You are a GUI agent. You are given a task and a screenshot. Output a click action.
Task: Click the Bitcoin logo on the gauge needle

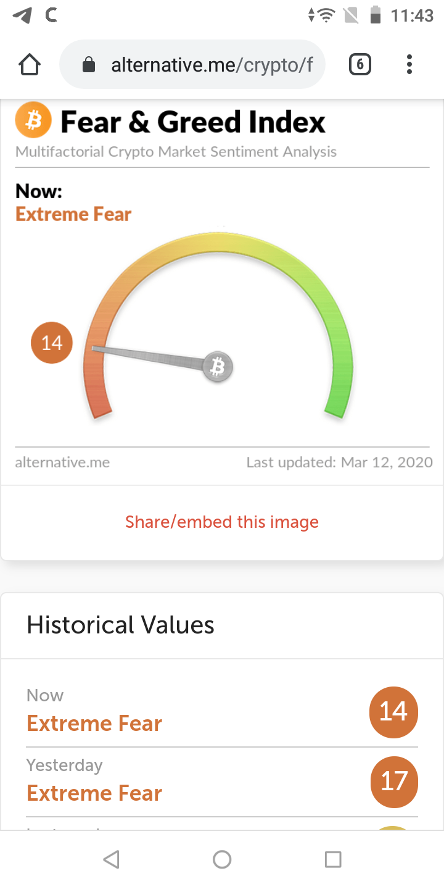tap(217, 367)
